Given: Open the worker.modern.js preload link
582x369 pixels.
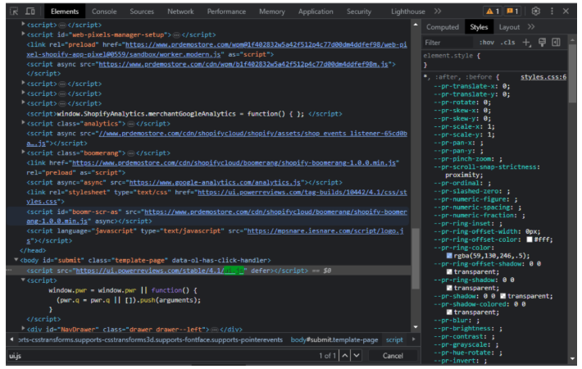Looking at the screenshot, I should coord(216,49).
